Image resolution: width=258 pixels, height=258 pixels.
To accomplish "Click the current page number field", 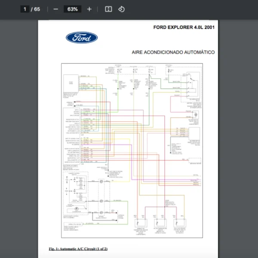I will coord(25,9).
